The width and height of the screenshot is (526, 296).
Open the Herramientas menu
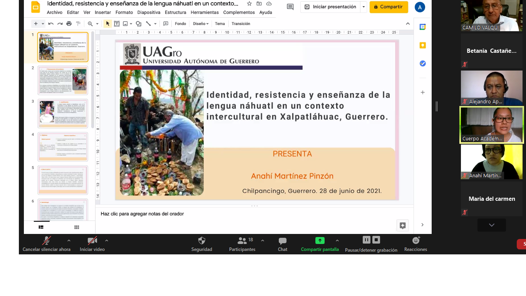click(x=204, y=12)
